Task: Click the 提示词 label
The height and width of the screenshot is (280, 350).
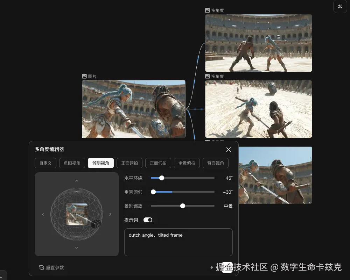Action: (131, 220)
